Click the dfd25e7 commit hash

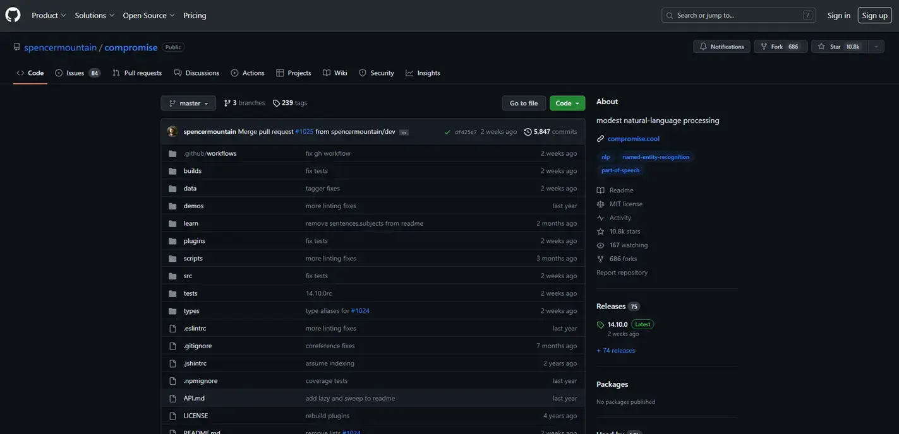[466, 132]
